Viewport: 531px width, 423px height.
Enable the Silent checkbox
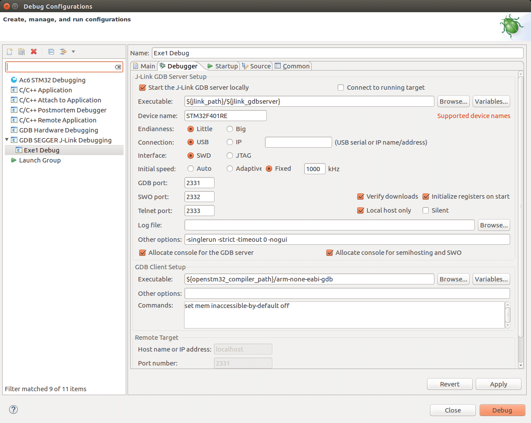[426, 210]
